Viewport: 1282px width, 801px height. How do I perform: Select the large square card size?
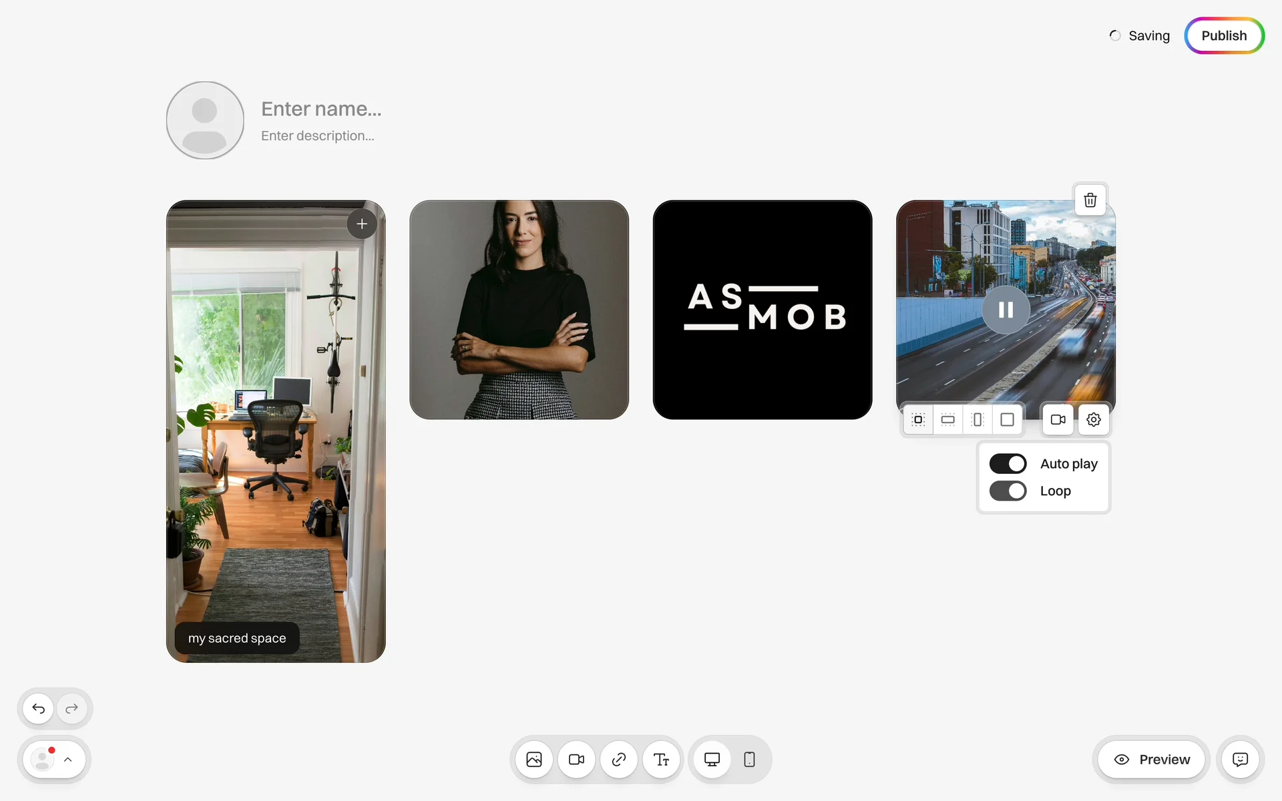click(1008, 419)
